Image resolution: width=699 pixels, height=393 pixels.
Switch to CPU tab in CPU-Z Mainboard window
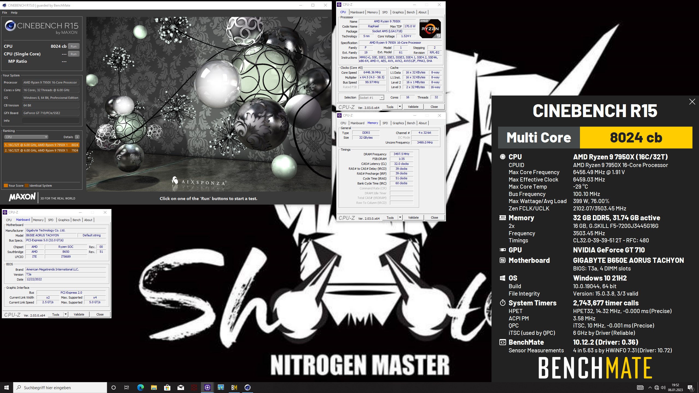pyautogui.click(x=9, y=220)
